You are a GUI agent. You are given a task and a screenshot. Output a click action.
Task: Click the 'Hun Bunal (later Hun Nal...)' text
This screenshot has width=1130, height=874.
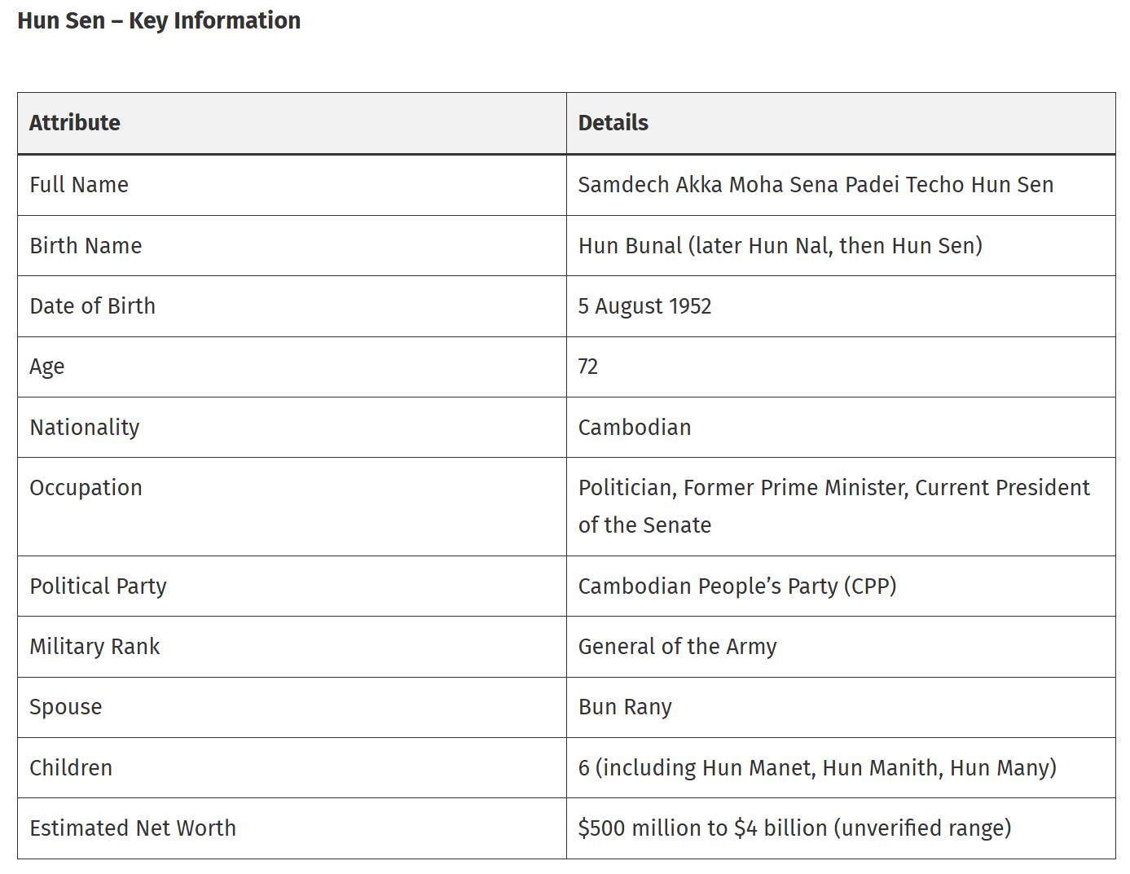tap(780, 246)
